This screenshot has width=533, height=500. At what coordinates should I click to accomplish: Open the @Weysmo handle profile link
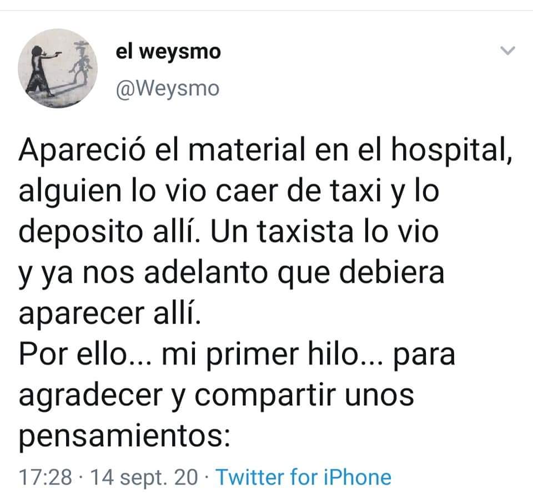point(168,89)
